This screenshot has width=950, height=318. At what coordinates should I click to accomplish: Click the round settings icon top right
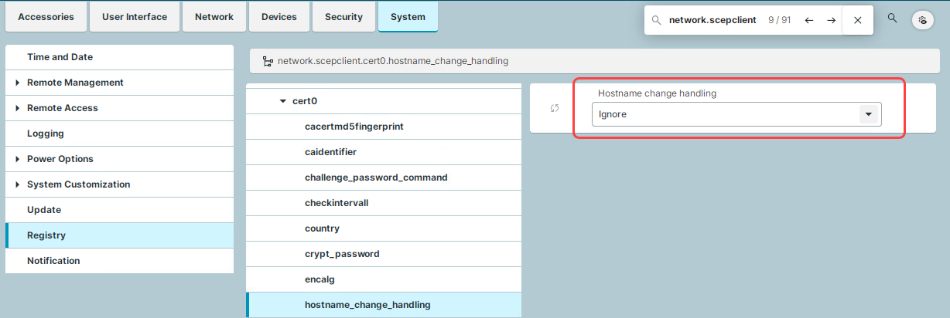click(x=922, y=20)
